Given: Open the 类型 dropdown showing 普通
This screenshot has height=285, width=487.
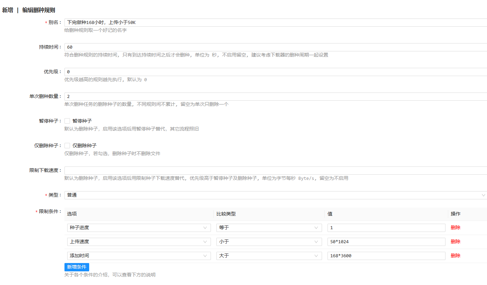Looking at the screenshot, I should point(274,195).
